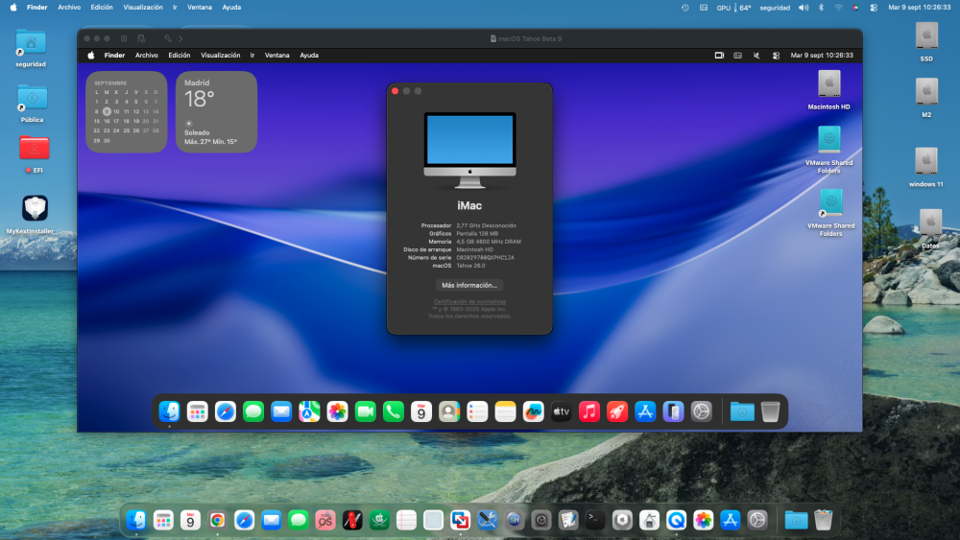Click the muted sound icon in the VM menu bar

[x=756, y=55]
